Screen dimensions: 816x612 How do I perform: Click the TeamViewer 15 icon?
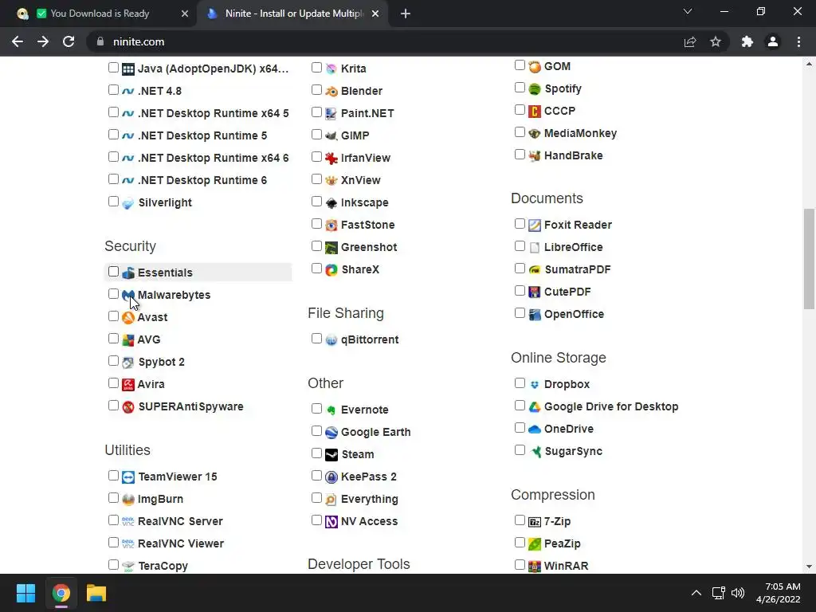click(x=128, y=477)
